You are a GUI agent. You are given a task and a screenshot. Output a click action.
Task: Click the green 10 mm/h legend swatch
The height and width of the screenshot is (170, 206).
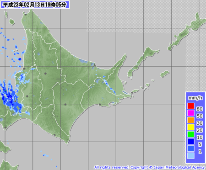(191, 134)
